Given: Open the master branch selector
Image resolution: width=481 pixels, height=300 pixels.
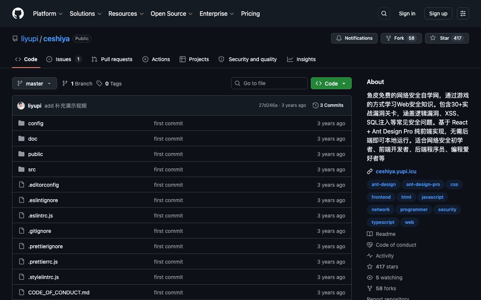Looking at the screenshot, I should [35, 83].
